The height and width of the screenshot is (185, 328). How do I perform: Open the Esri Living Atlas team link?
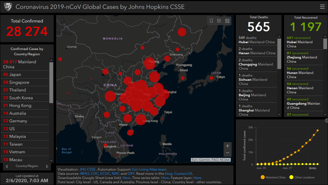149,169
